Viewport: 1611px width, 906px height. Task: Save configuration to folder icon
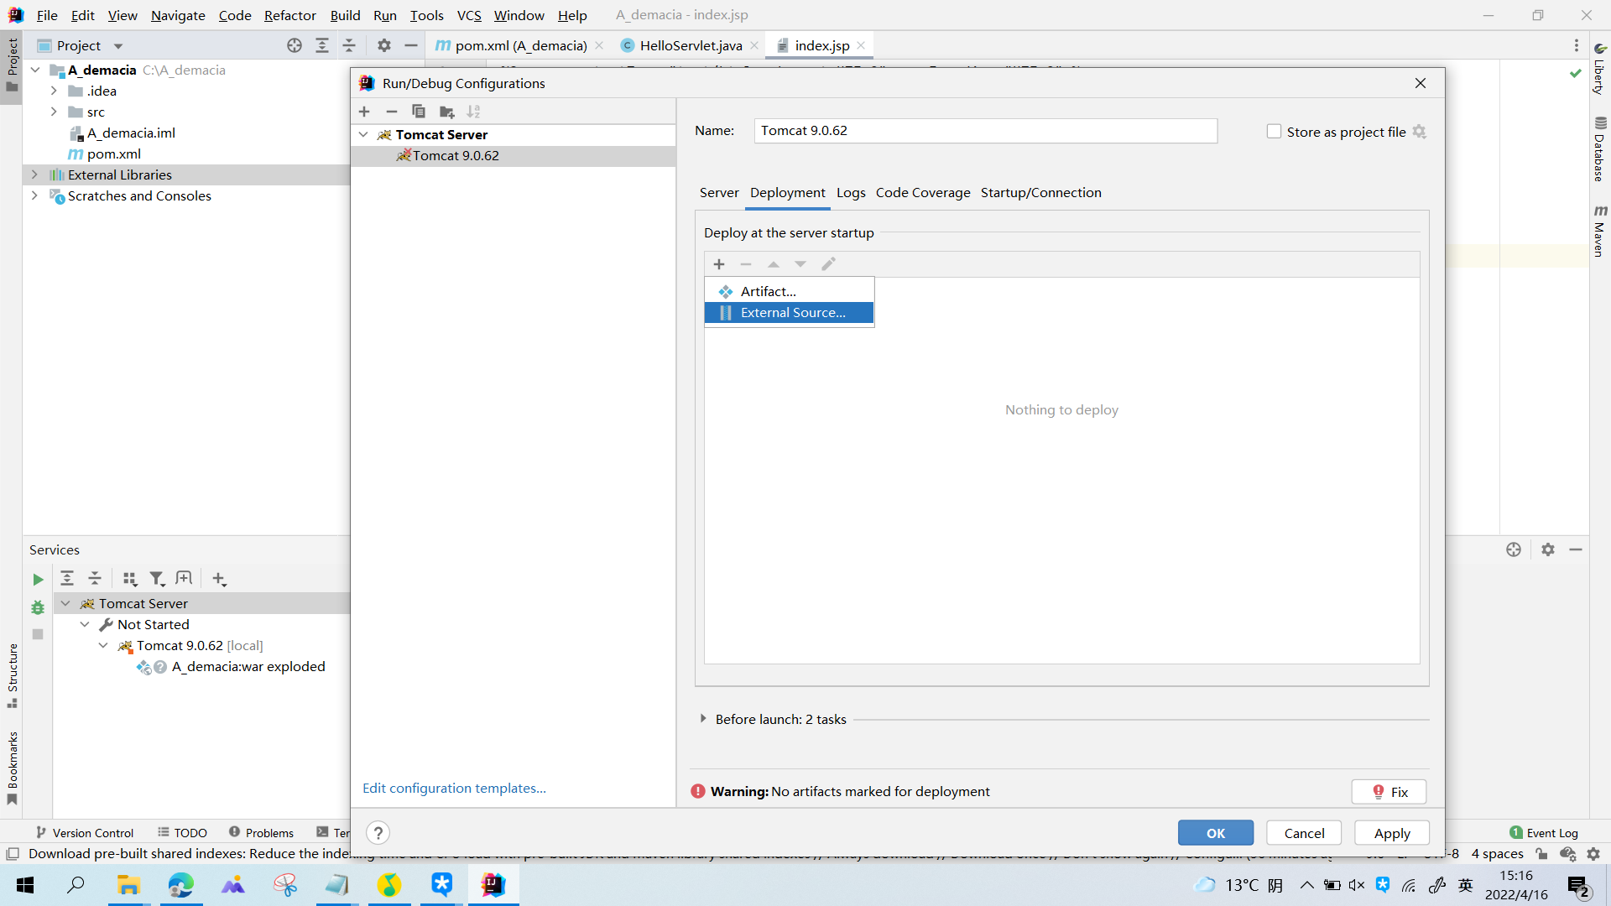pos(446,112)
